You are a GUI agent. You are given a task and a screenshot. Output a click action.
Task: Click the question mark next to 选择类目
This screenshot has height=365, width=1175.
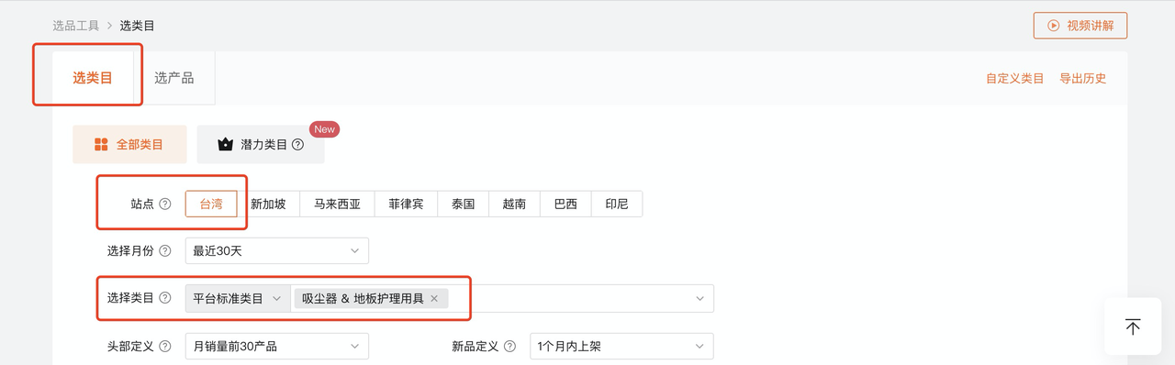click(x=165, y=298)
